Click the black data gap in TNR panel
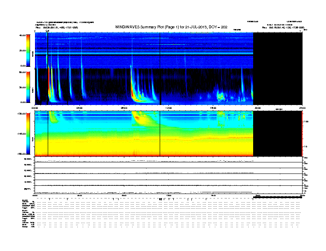 pos(278,134)
